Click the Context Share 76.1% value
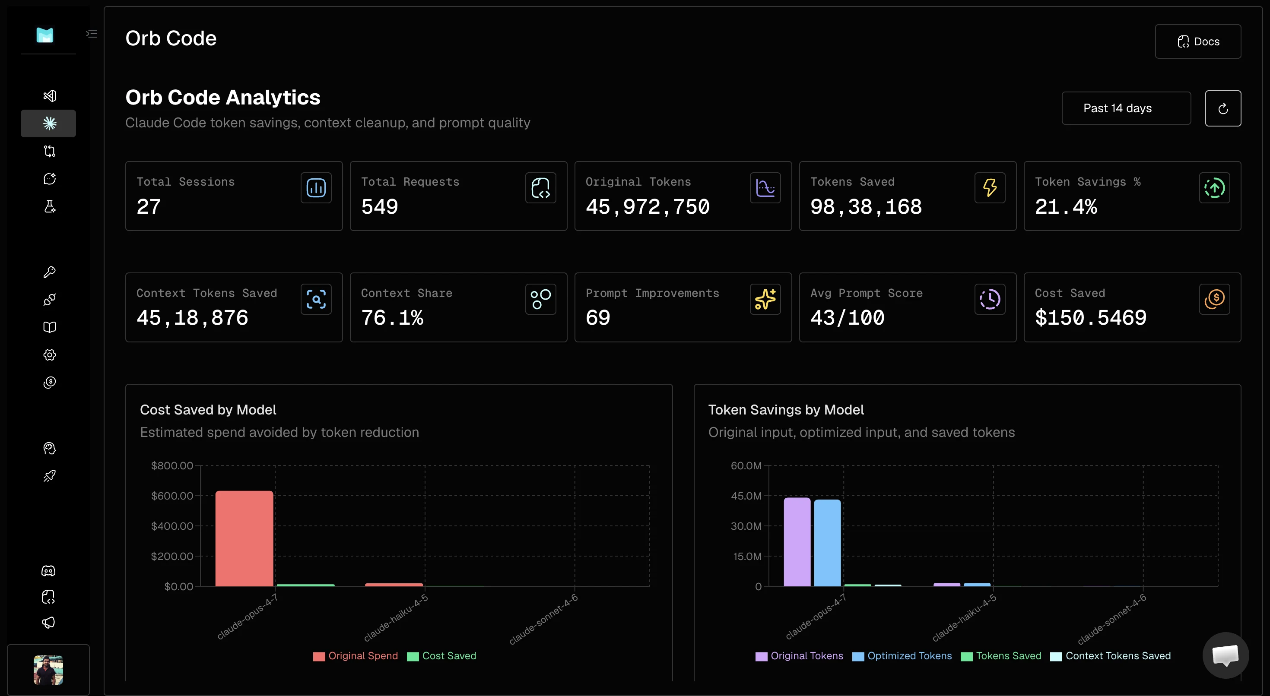1270x696 pixels. click(x=392, y=318)
